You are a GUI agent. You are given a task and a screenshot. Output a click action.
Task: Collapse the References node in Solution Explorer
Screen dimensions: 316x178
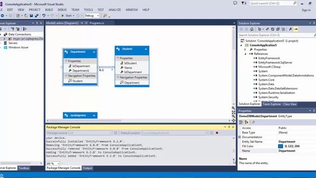(x=245, y=54)
